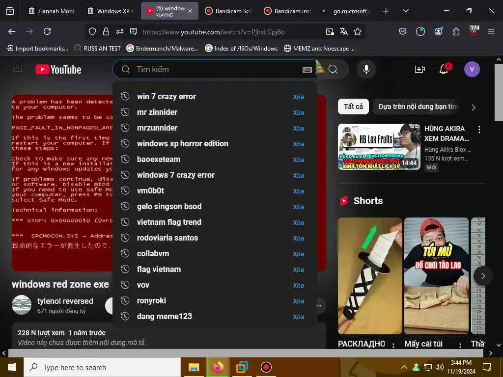Close the playing YouTube tab
Image resolution: width=503 pixels, height=377 pixels.
[190, 11]
